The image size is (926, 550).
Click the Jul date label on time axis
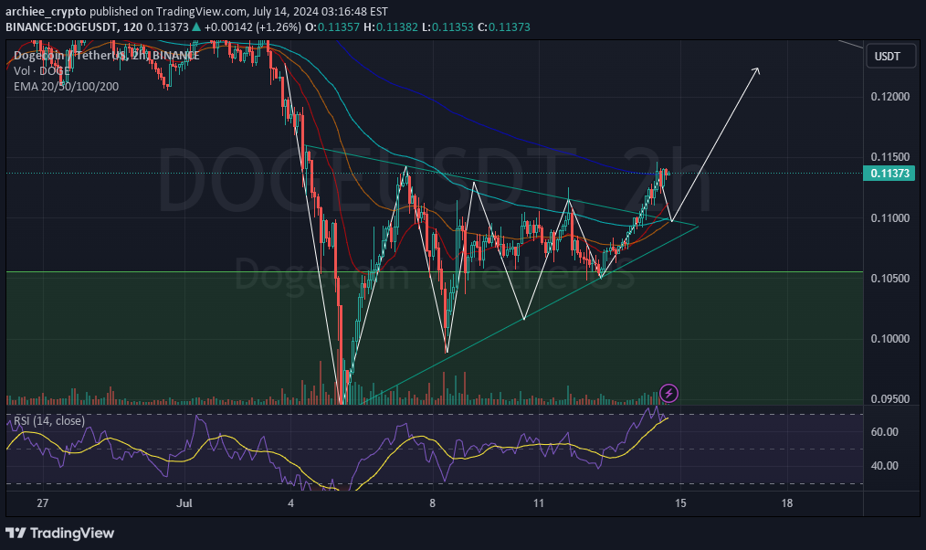click(184, 503)
